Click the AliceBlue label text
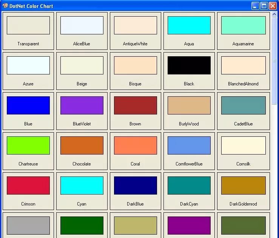 click(x=82, y=44)
